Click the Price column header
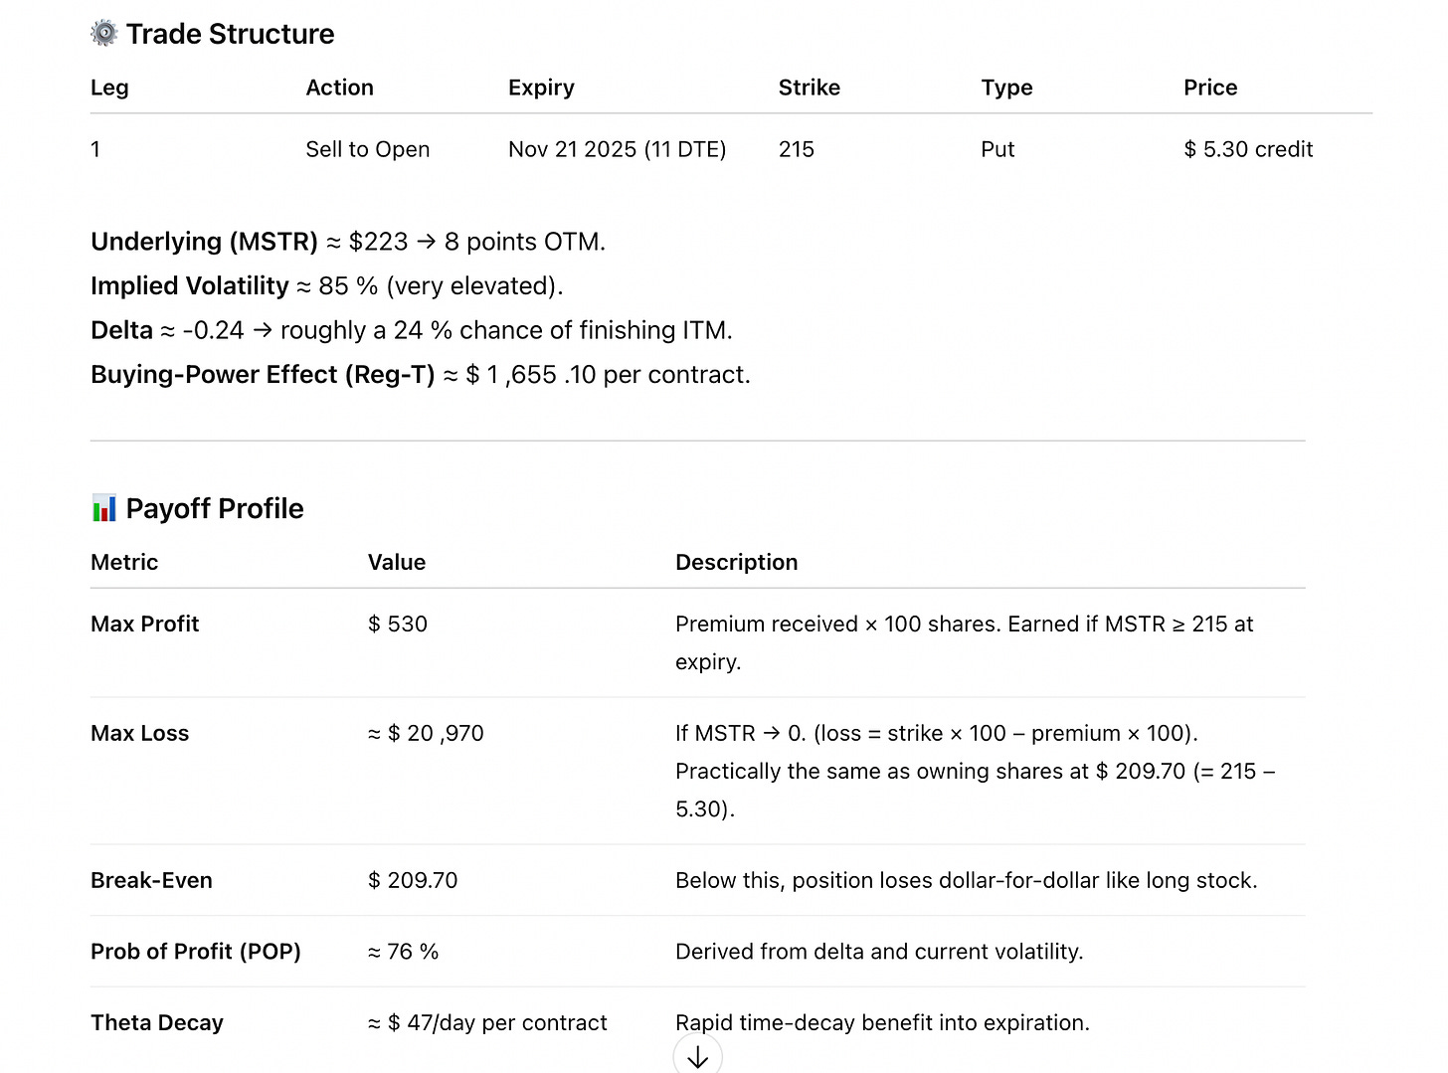Screen dimensions: 1448x1073 point(1209,88)
